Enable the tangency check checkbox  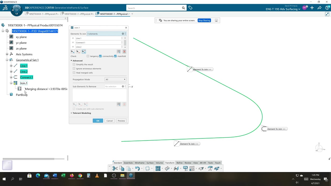pos(88,56)
